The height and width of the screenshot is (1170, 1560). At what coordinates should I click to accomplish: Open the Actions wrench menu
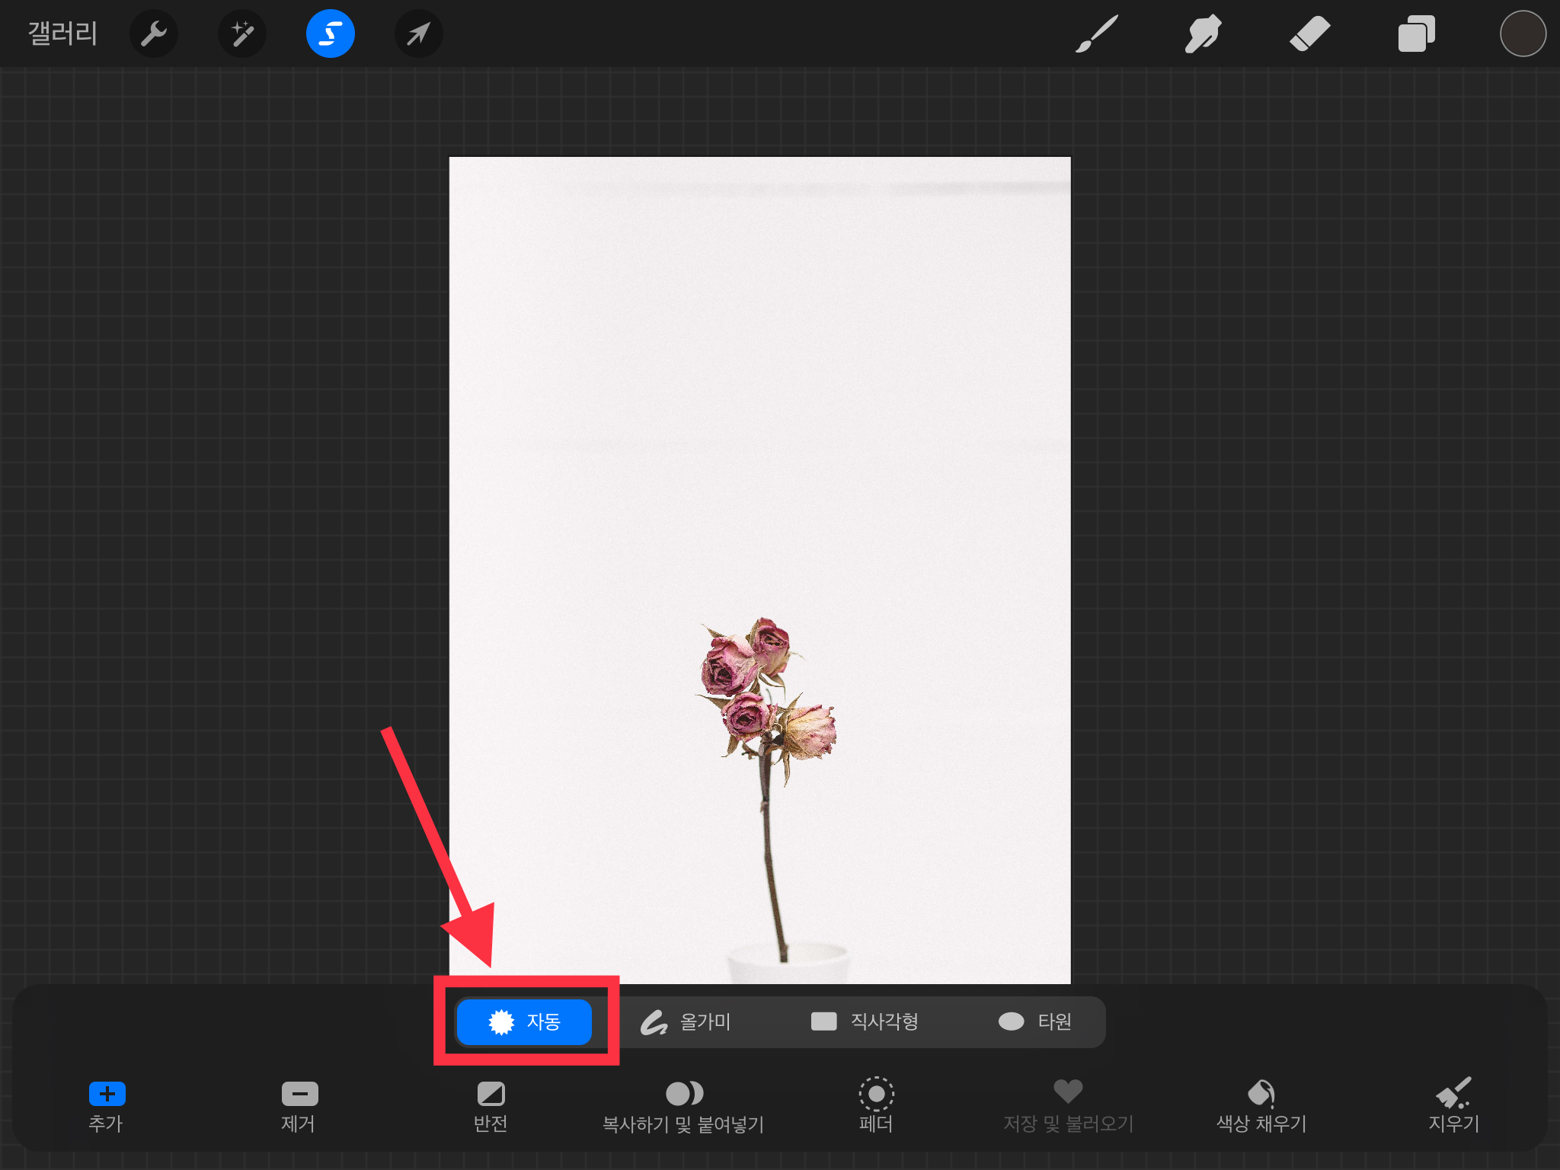[x=153, y=34]
